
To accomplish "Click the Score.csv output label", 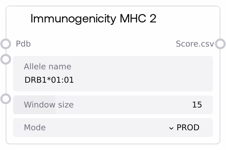I will 195,44.
